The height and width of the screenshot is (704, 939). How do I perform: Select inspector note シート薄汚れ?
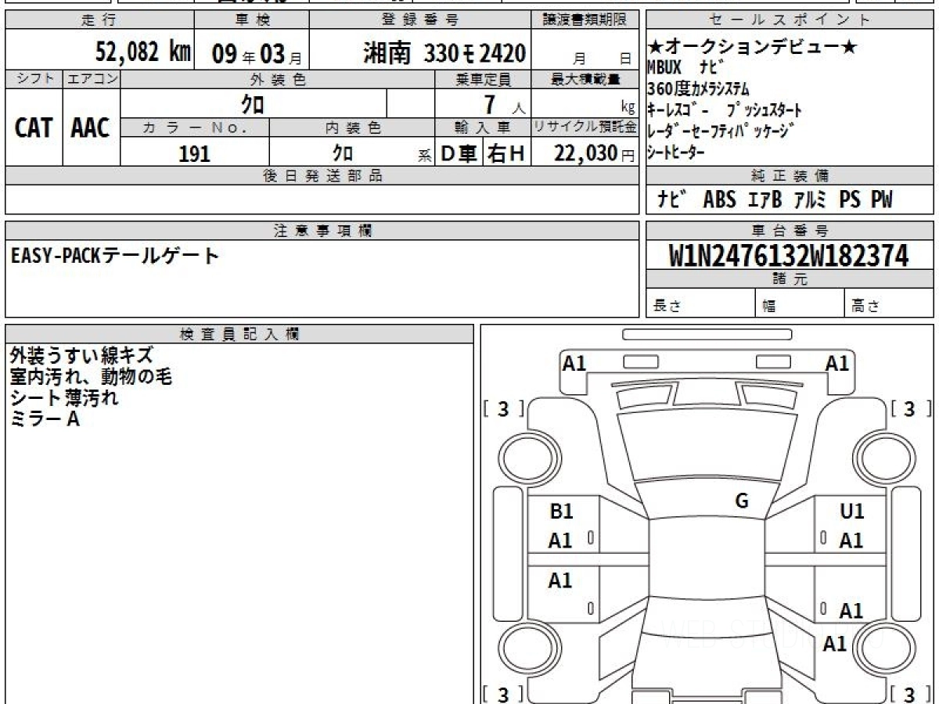pos(64,398)
